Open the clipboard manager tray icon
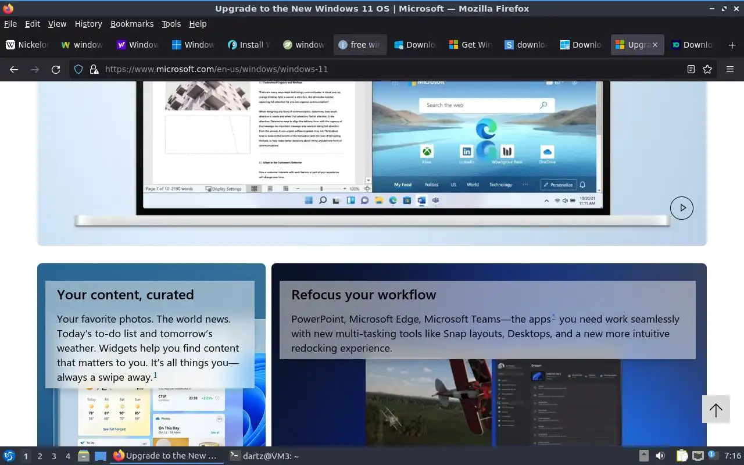Screen dimensions: 744x465 pyautogui.click(x=682, y=456)
